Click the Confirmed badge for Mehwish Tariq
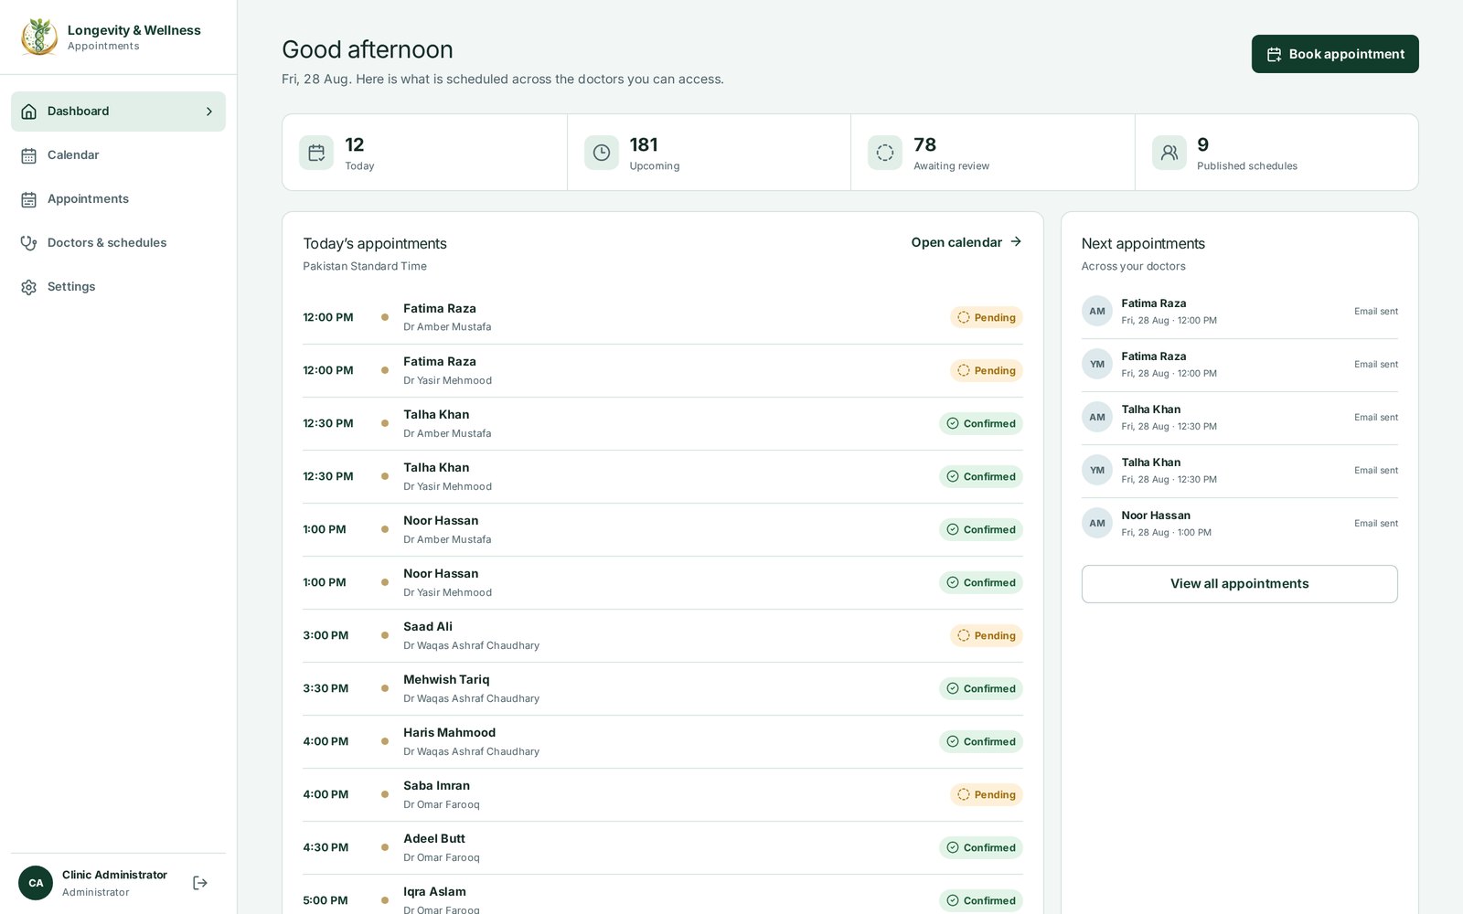 (981, 688)
